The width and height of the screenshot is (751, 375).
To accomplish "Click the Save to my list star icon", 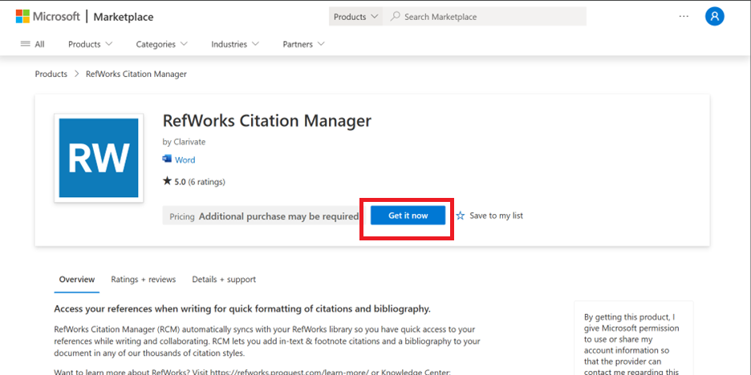I will click(461, 216).
